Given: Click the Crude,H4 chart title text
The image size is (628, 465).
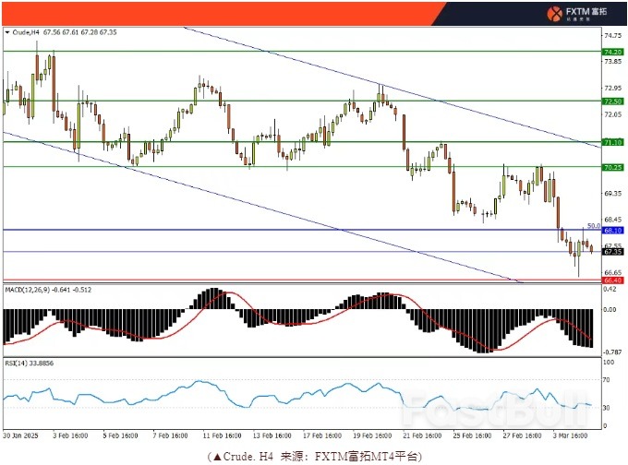Looking at the screenshot, I should tap(26, 32).
